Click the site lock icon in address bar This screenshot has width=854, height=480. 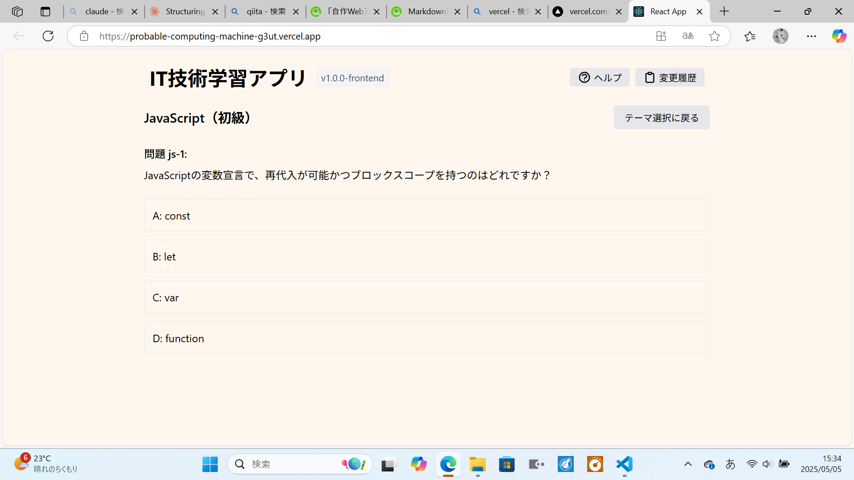click(84, 36)
